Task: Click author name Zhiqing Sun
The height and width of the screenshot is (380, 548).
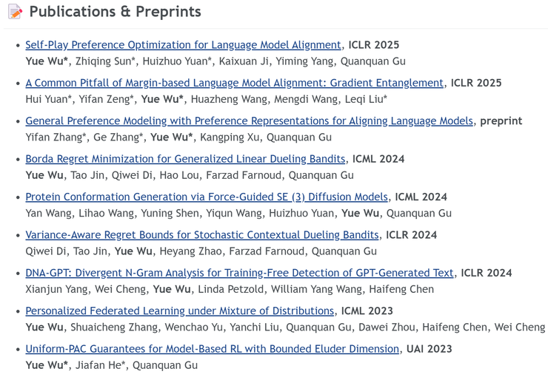Action: 104,61
